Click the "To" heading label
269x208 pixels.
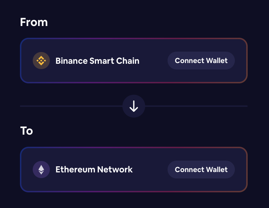click(x=27, y=131)
